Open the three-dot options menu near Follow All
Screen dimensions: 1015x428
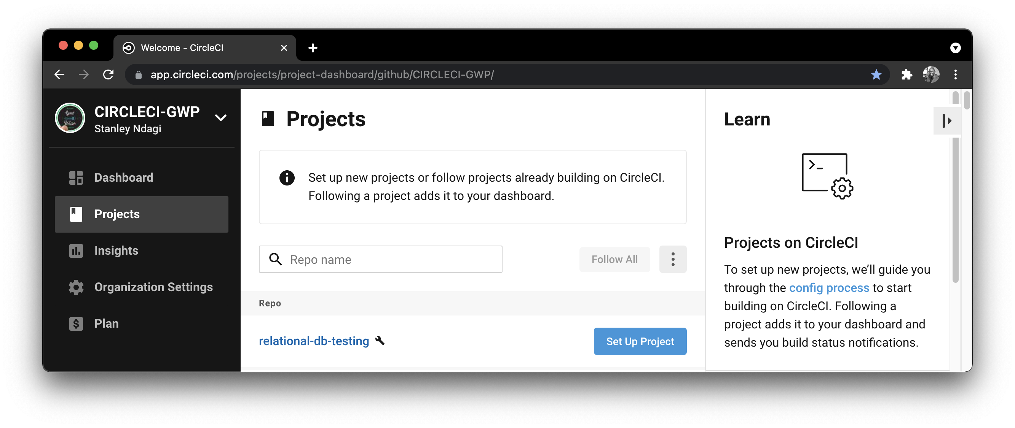click(673, 259)
